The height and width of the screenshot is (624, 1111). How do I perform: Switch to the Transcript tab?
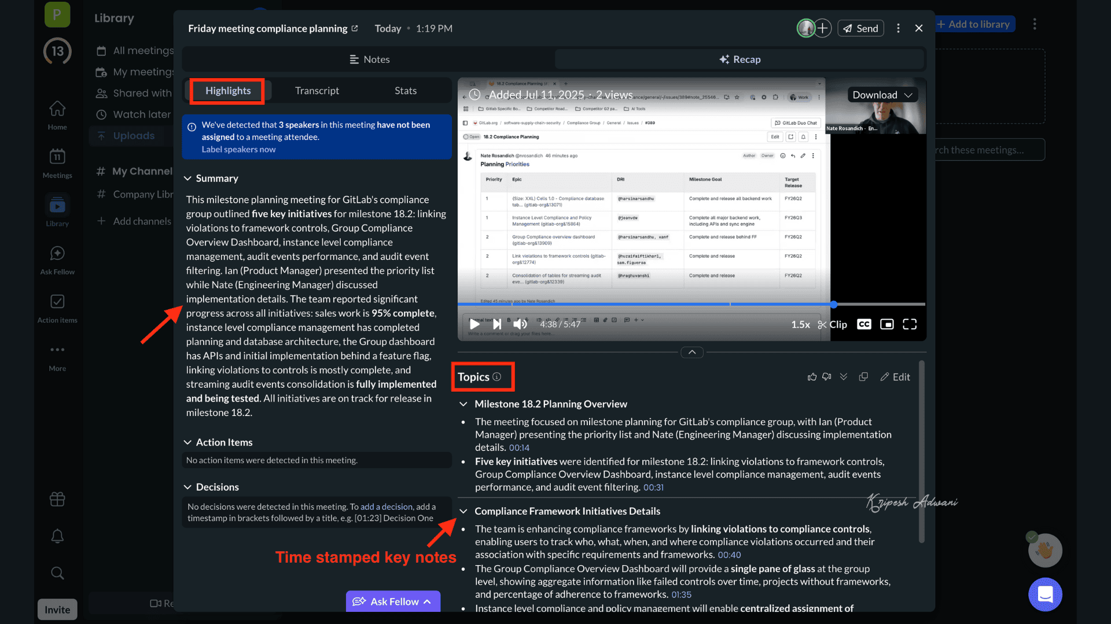pos(317,91)
